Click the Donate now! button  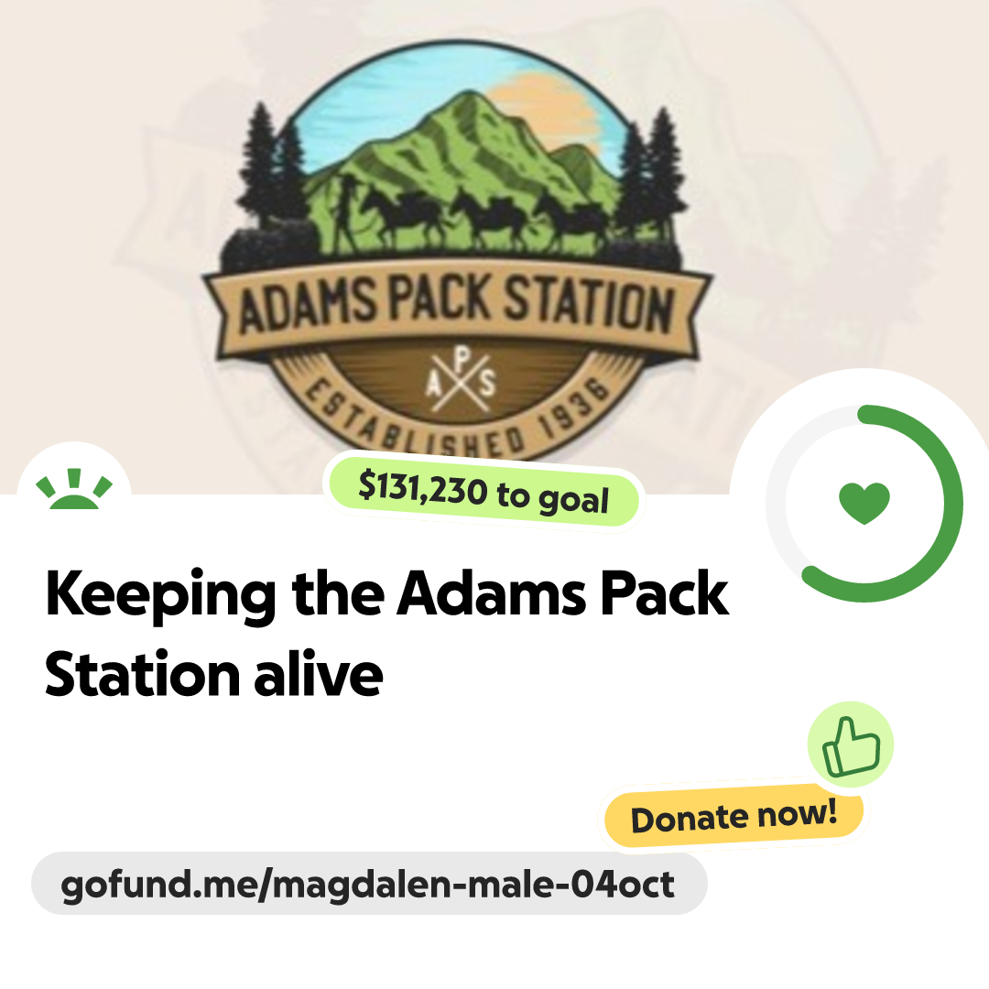734,816
